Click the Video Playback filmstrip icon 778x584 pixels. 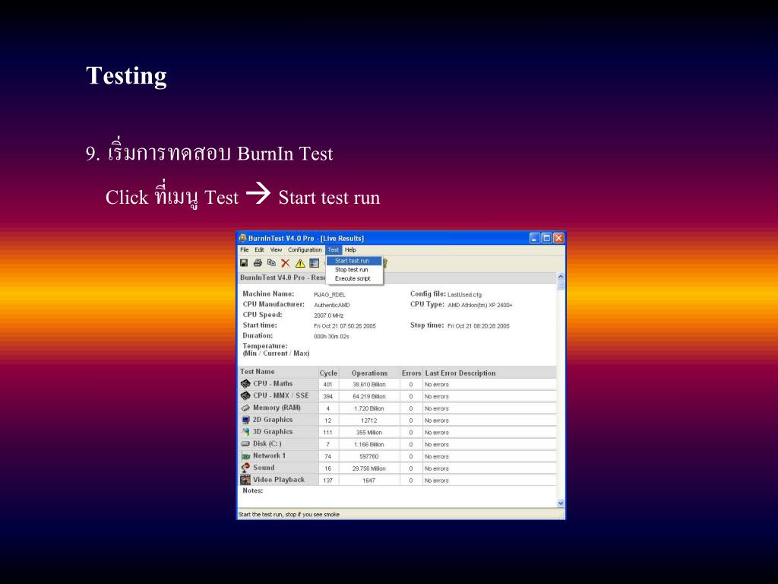pos(245,480)
